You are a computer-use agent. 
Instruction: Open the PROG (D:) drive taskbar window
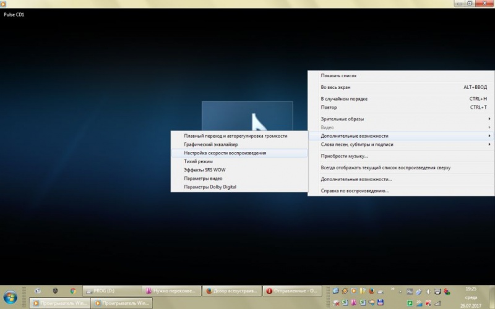[x=112, y=291]
